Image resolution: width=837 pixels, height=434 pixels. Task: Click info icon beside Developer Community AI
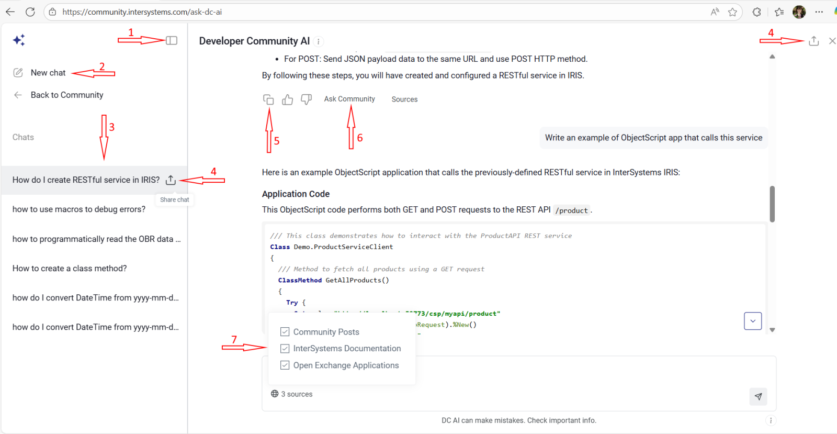[x=319, y=41]
